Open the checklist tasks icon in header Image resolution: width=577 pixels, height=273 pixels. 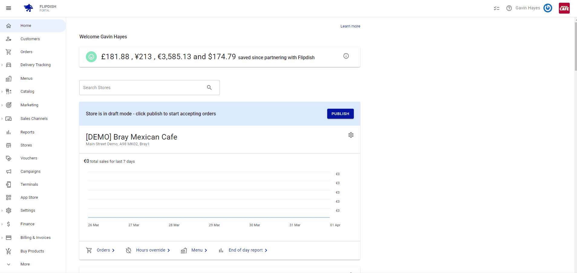(x=497, y=8)
